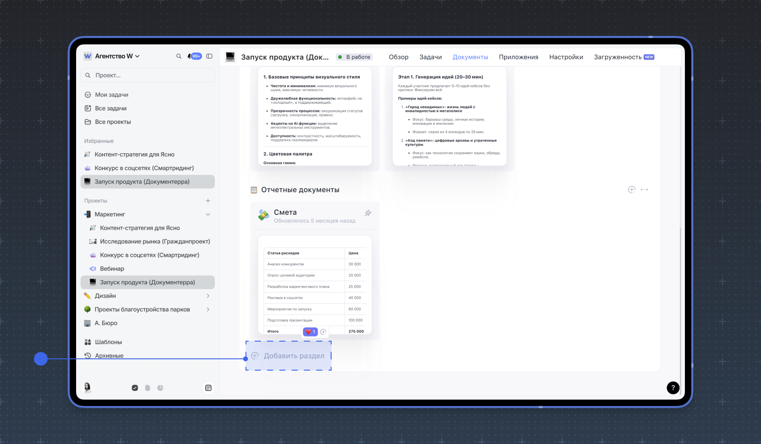This screenshot has width=761, height=444.
Task: Open the help question mark button
Action: 673,387
